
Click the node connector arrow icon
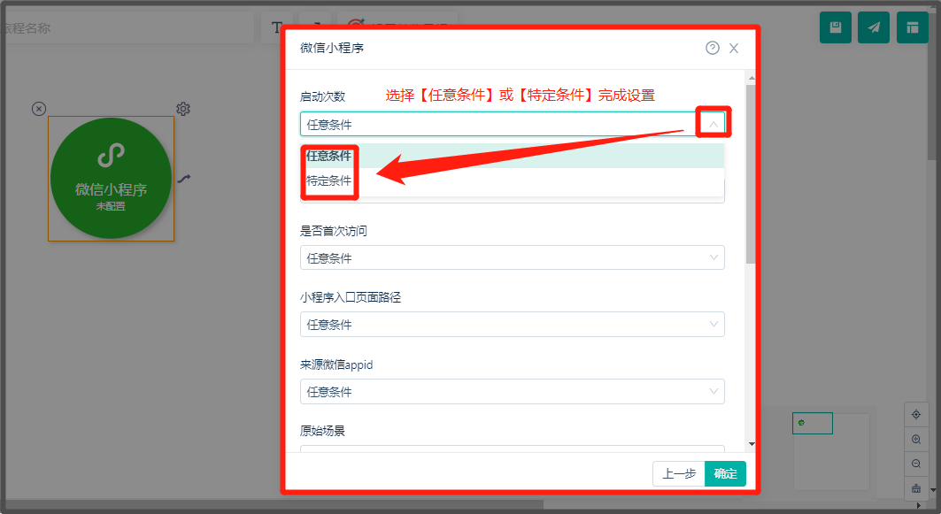tap(184, 178)
